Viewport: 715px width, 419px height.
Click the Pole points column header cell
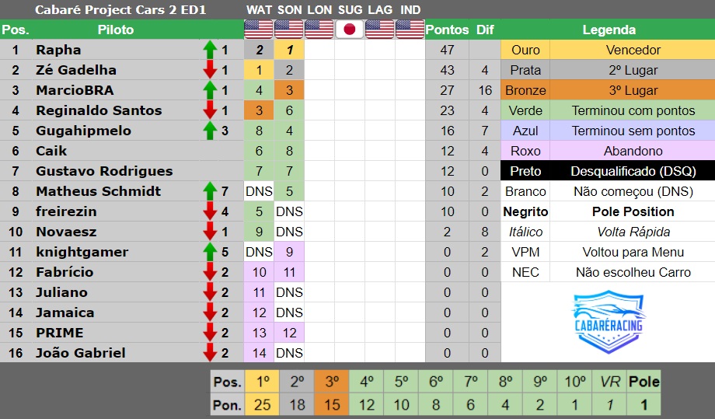coord(643,382)
